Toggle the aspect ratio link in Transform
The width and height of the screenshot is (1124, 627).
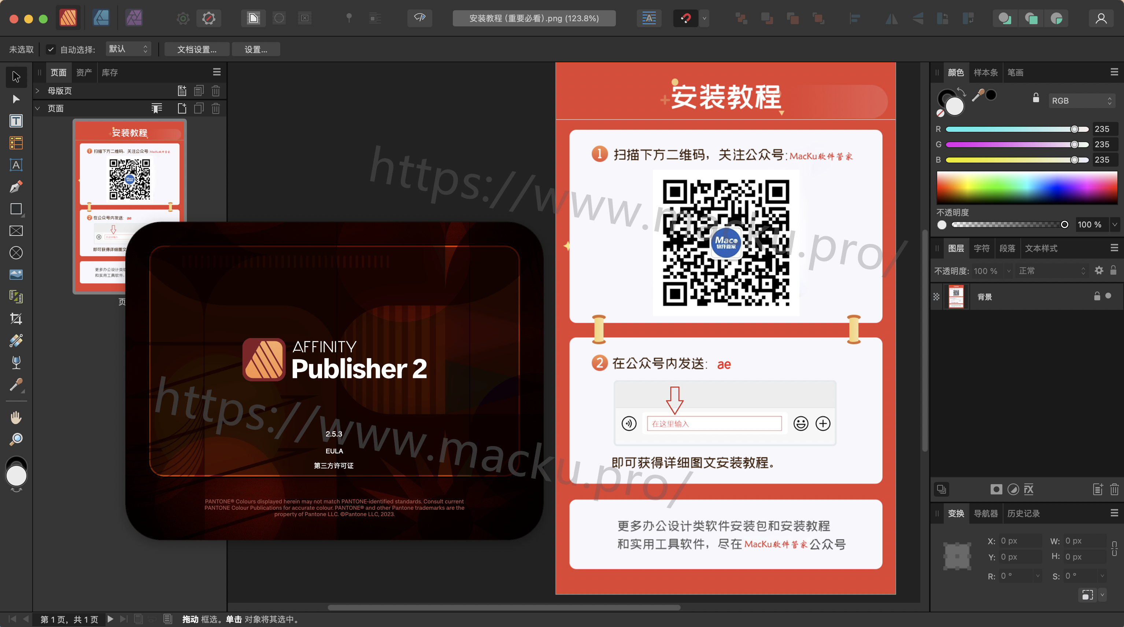1114,549
